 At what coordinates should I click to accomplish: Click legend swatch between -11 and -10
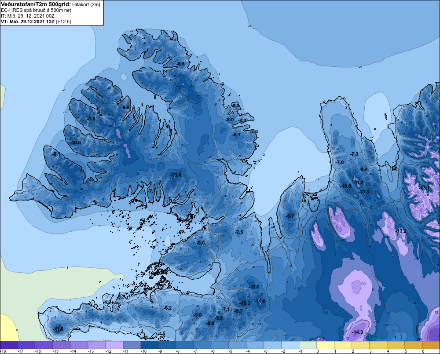pos(132,345)
